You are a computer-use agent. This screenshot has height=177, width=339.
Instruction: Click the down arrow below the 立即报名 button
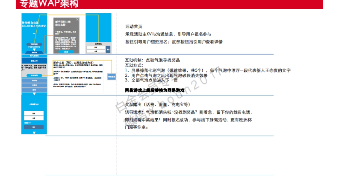(34, 50)
